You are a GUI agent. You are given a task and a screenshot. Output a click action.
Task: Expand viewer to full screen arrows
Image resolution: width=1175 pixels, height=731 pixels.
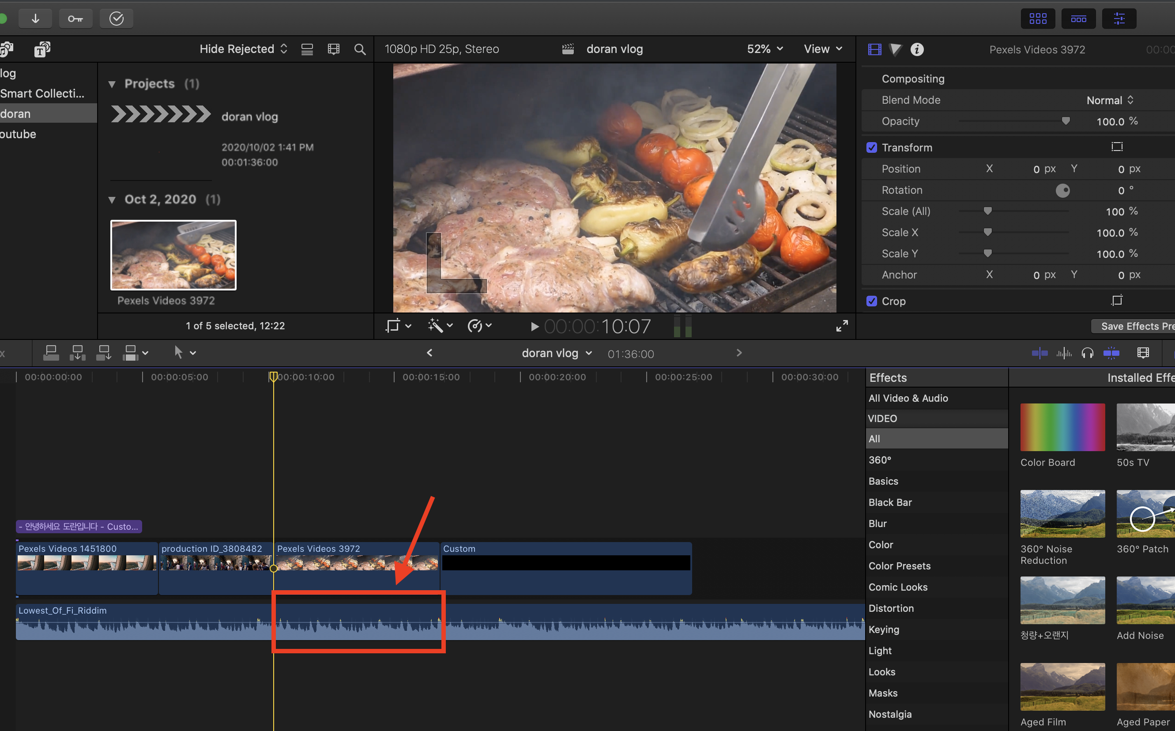click(x=841, y=326)
